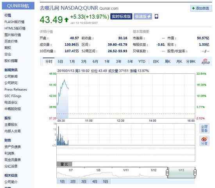Click the 实时标准版 button
The width and height of the screenshot is (215, 188).
(x=121, y=16)
